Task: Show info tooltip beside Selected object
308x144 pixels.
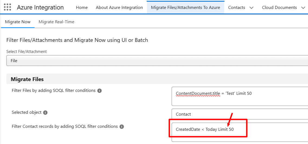Action: click(x=46, y=113)
